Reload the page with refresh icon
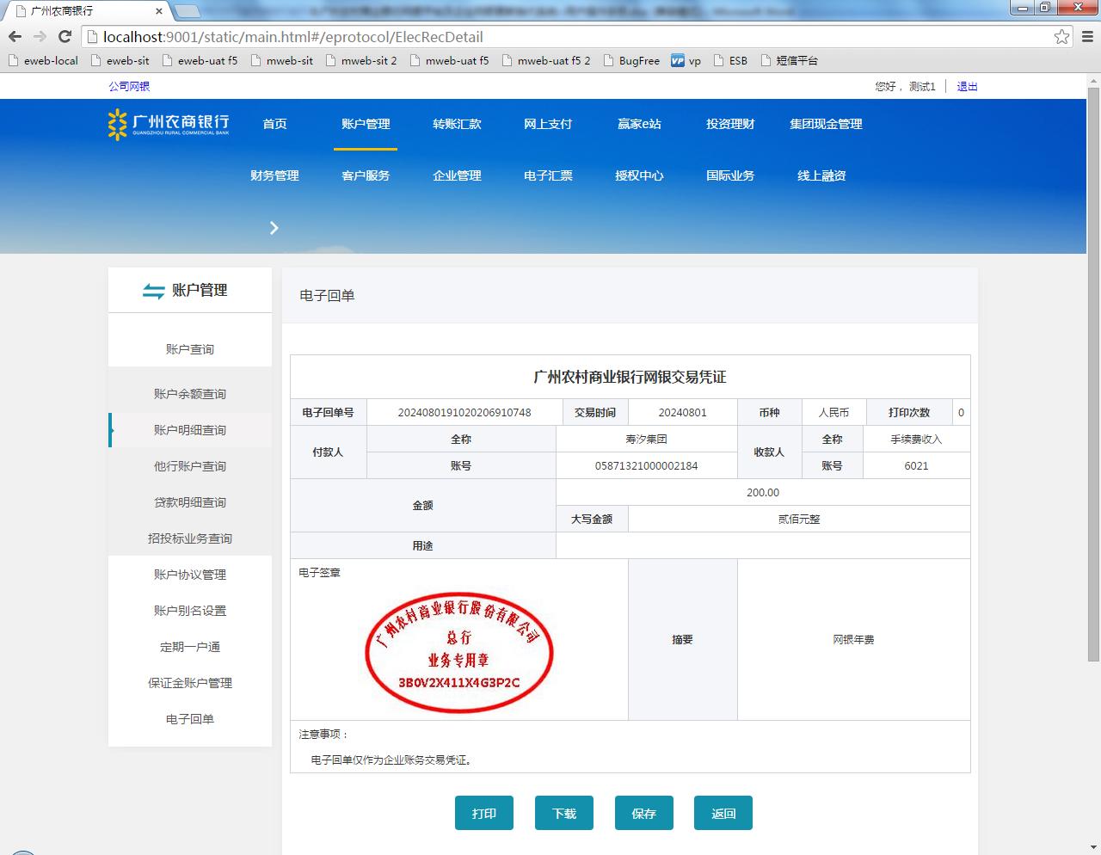Viewport: 1101px width, 855px height. coord(65,36)
